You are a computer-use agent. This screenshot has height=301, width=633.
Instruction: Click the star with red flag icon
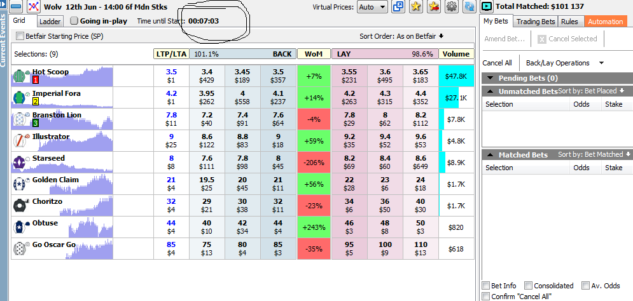point(434,7)
